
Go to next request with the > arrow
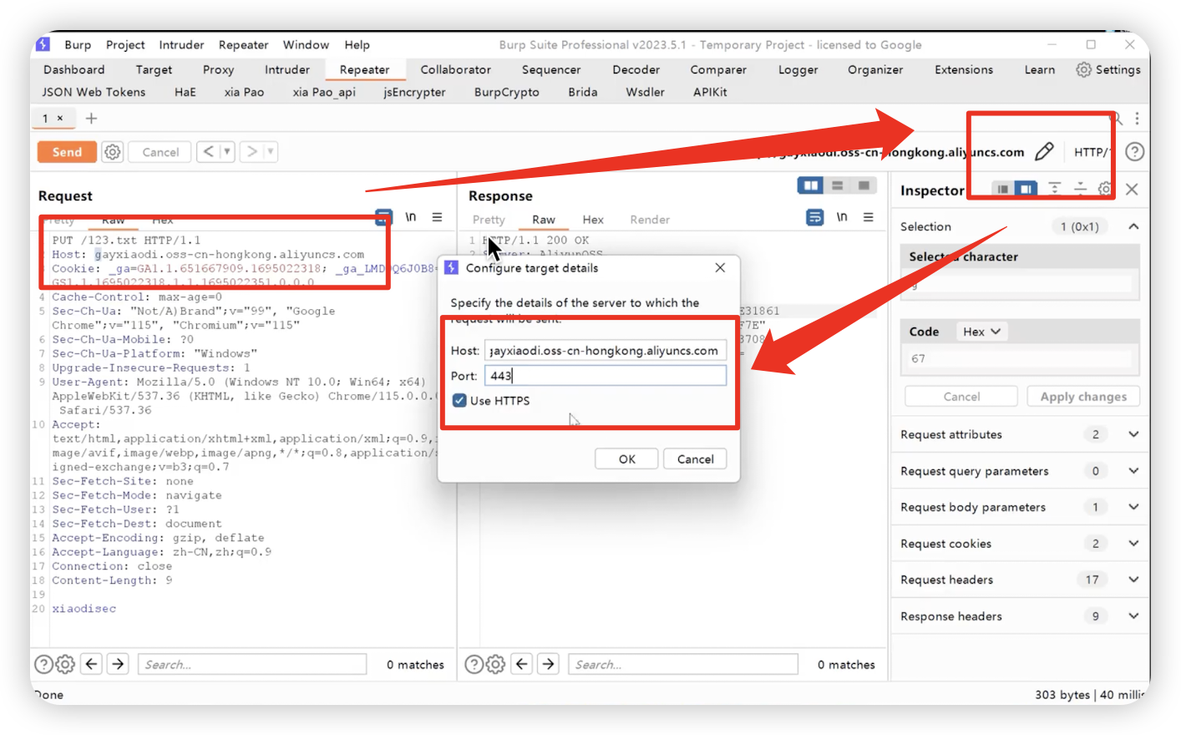point(251,152)
